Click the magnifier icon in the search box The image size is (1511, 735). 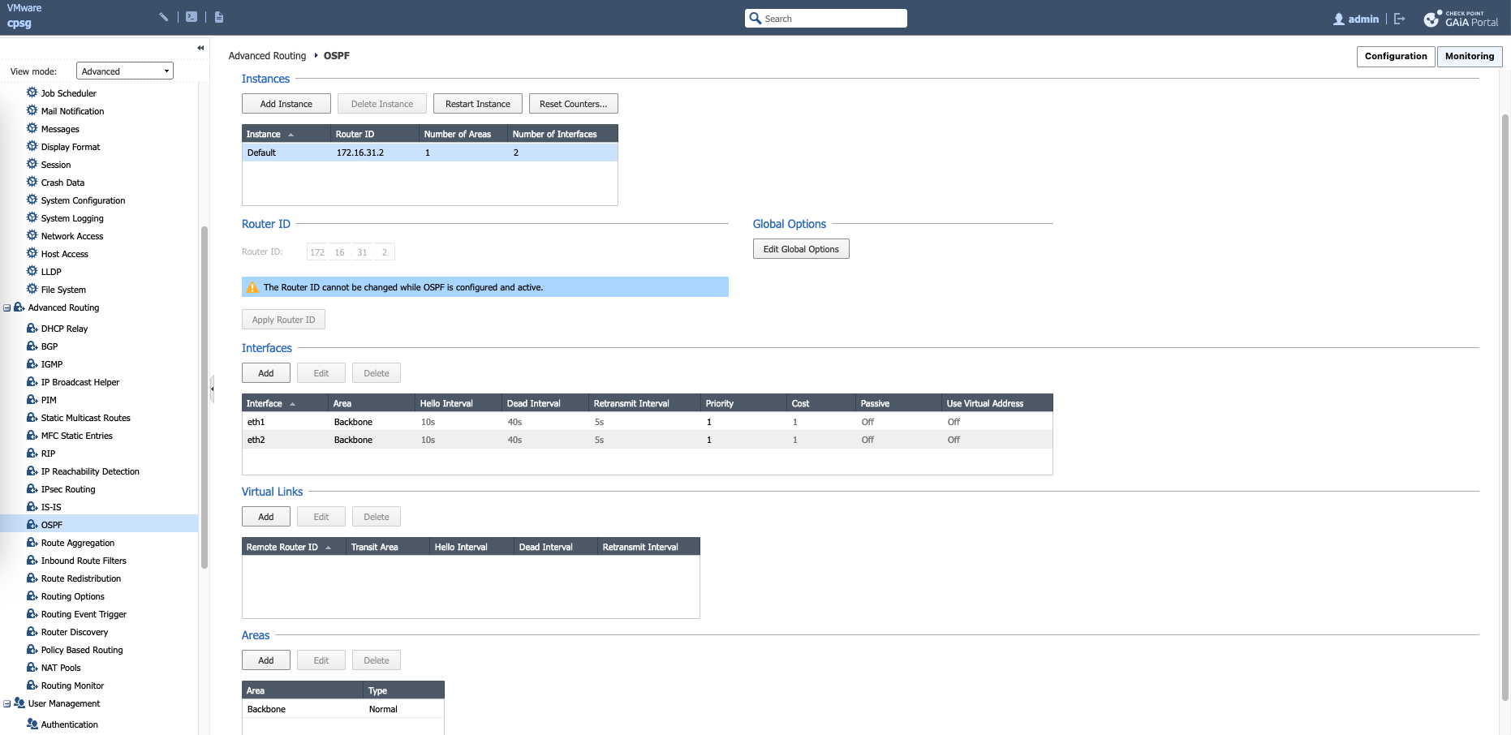(755, 19)
